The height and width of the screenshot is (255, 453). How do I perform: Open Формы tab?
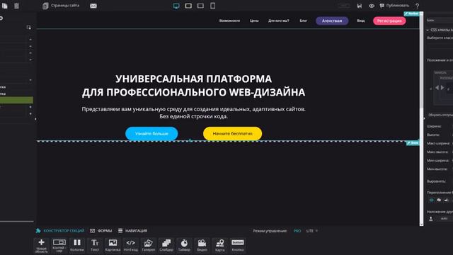coord(101,231)
